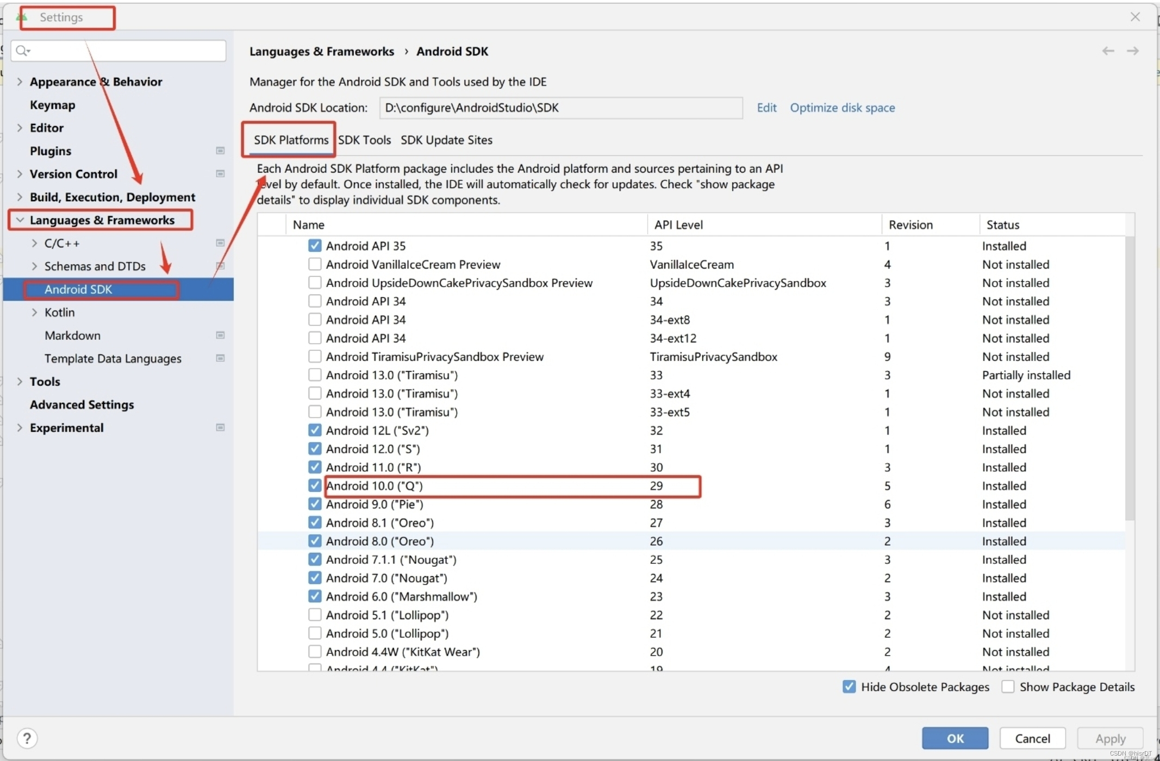
Task: Uncheck Android 10.0 ("Q") checkbox
Action: point(315,485)
